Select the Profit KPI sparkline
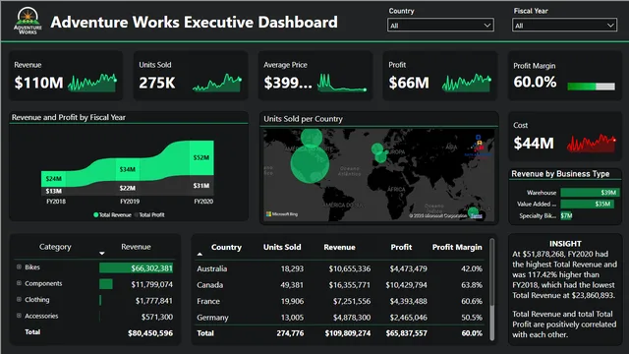Viewport: 629px width, 354px height. (x=467, y=83)
